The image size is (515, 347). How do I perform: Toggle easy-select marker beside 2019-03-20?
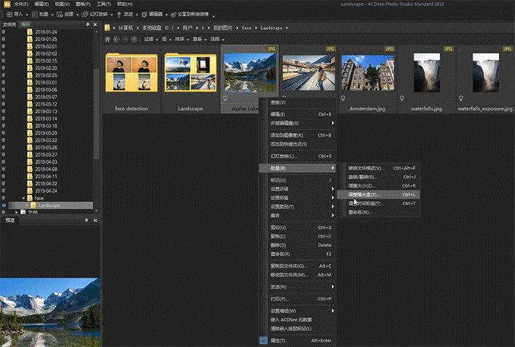pyautogui.click(x=3, y=133)
